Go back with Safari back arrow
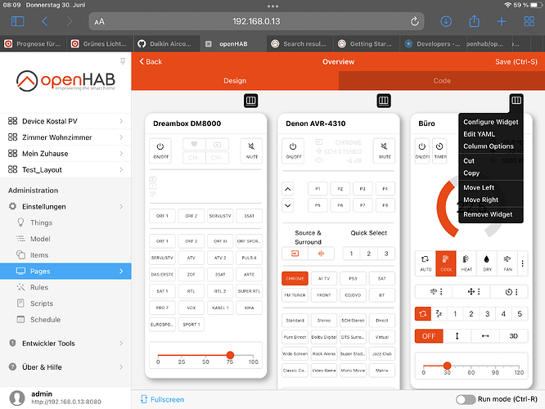This screenshot has height=409, width=545. [x=44, y=21]
